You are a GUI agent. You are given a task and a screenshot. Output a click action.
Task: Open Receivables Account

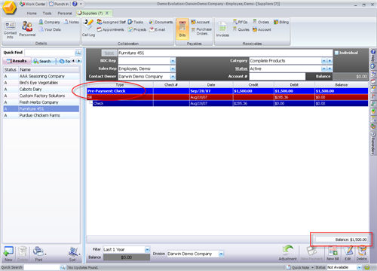pos(262,29)
